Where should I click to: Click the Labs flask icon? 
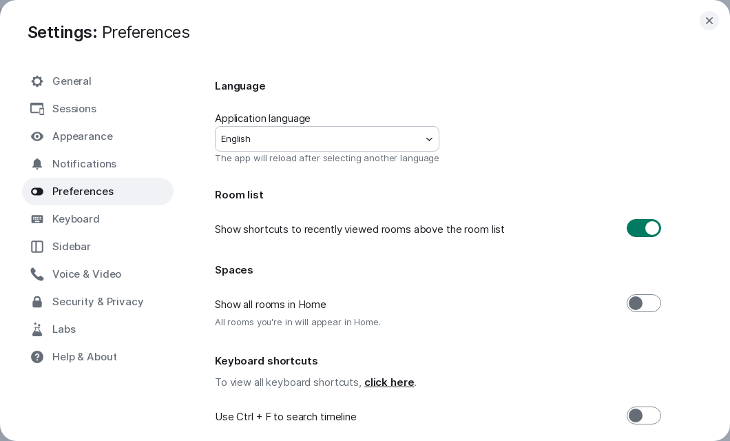tap(37, 329)
